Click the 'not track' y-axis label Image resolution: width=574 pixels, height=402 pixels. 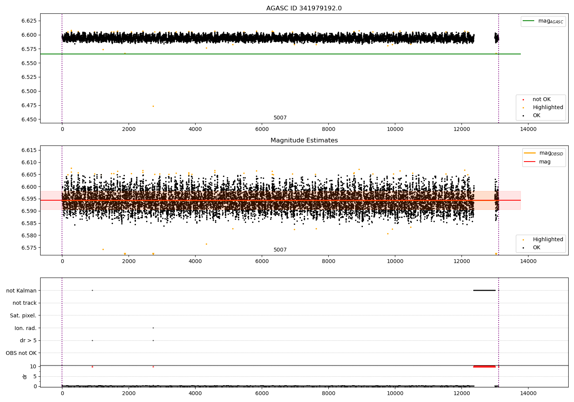tap(24, 303)
